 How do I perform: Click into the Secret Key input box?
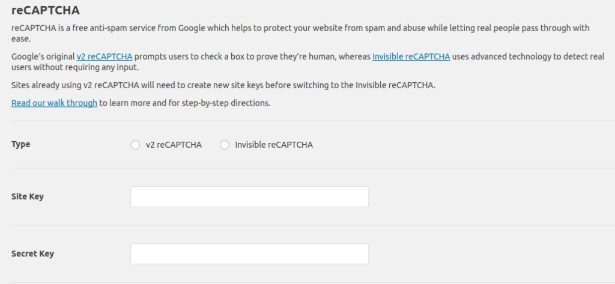(x=249, y=254)
